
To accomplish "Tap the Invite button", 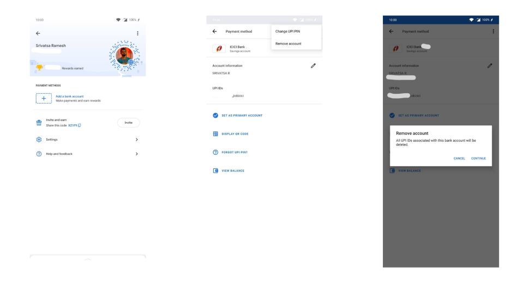I will (x=129, y=123).
